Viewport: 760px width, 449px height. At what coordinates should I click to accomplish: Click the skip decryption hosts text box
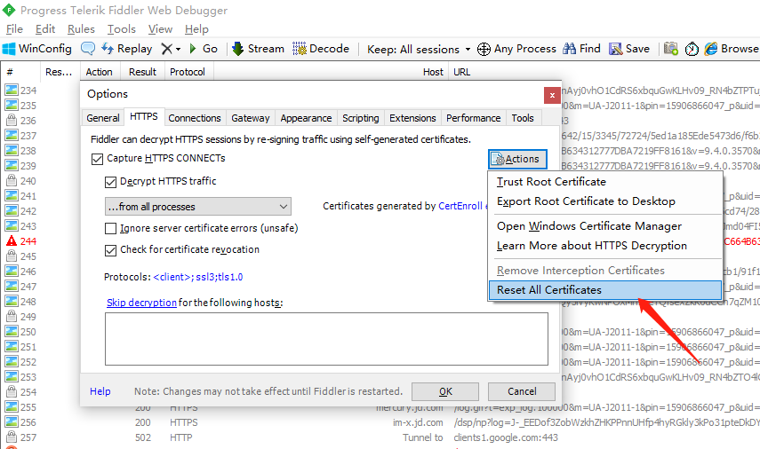pyautogui.click(x=327, y=339)
